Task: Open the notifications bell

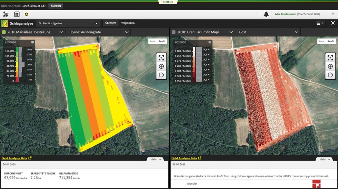Action: coord(266,14)
